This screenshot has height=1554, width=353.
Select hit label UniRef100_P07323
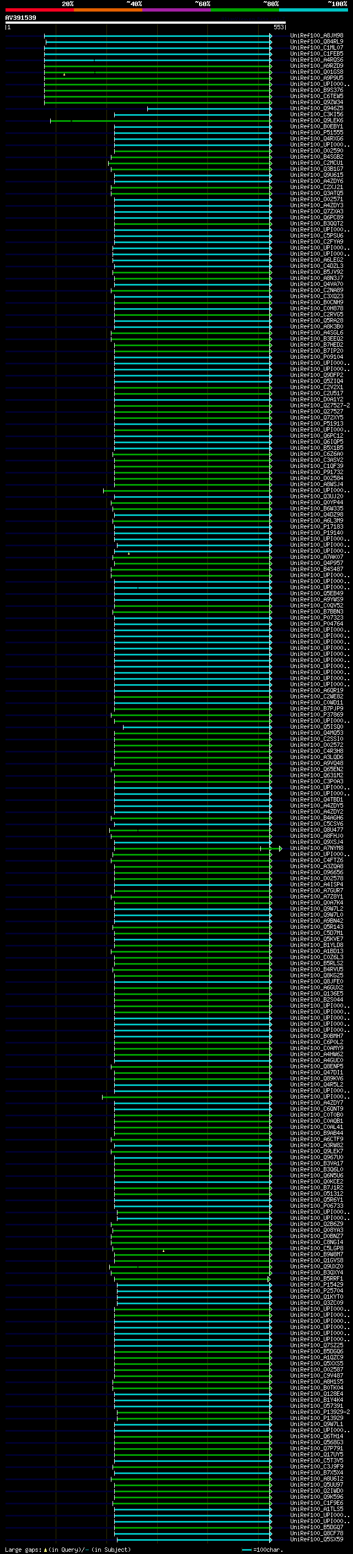click(317, 618)
